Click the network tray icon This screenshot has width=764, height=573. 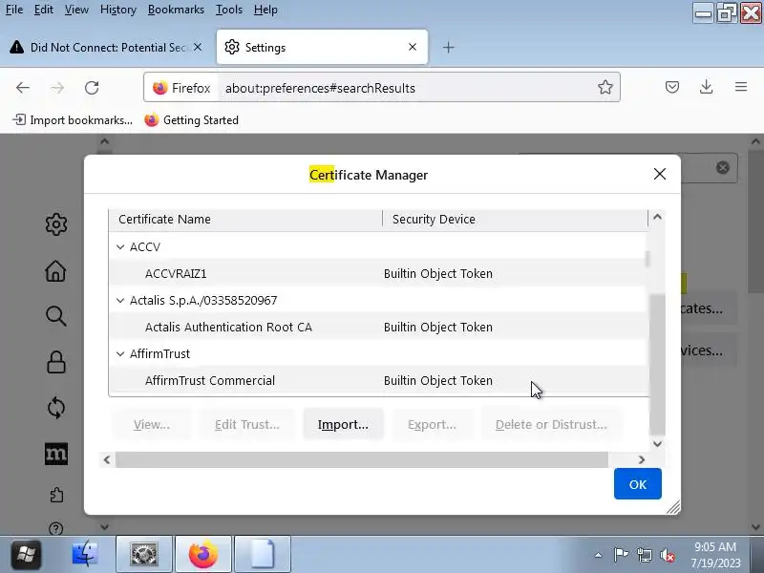click(644, 555)
